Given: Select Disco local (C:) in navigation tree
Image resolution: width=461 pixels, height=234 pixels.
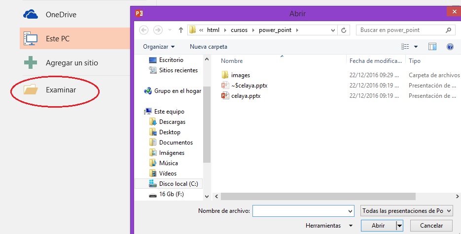Looking at the screenshot, I should (178, 184).
